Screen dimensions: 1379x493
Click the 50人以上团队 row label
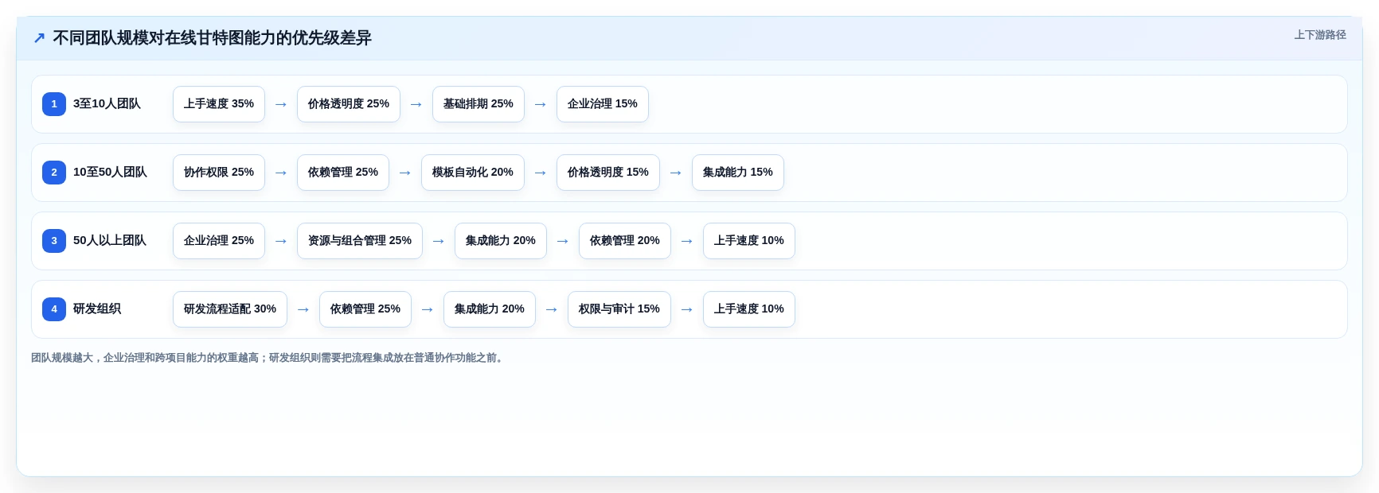pyautogui.click(x=110, y=241)
